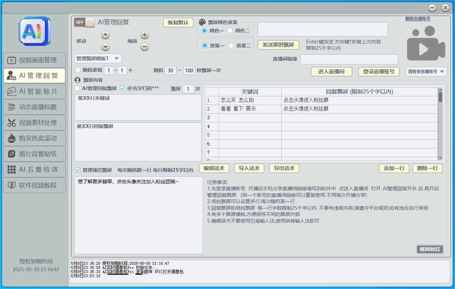The width and height of the screenshot is (455, 289).
Task: Click the 第XX行关键词 text area
Action: (x=138, y=107)
